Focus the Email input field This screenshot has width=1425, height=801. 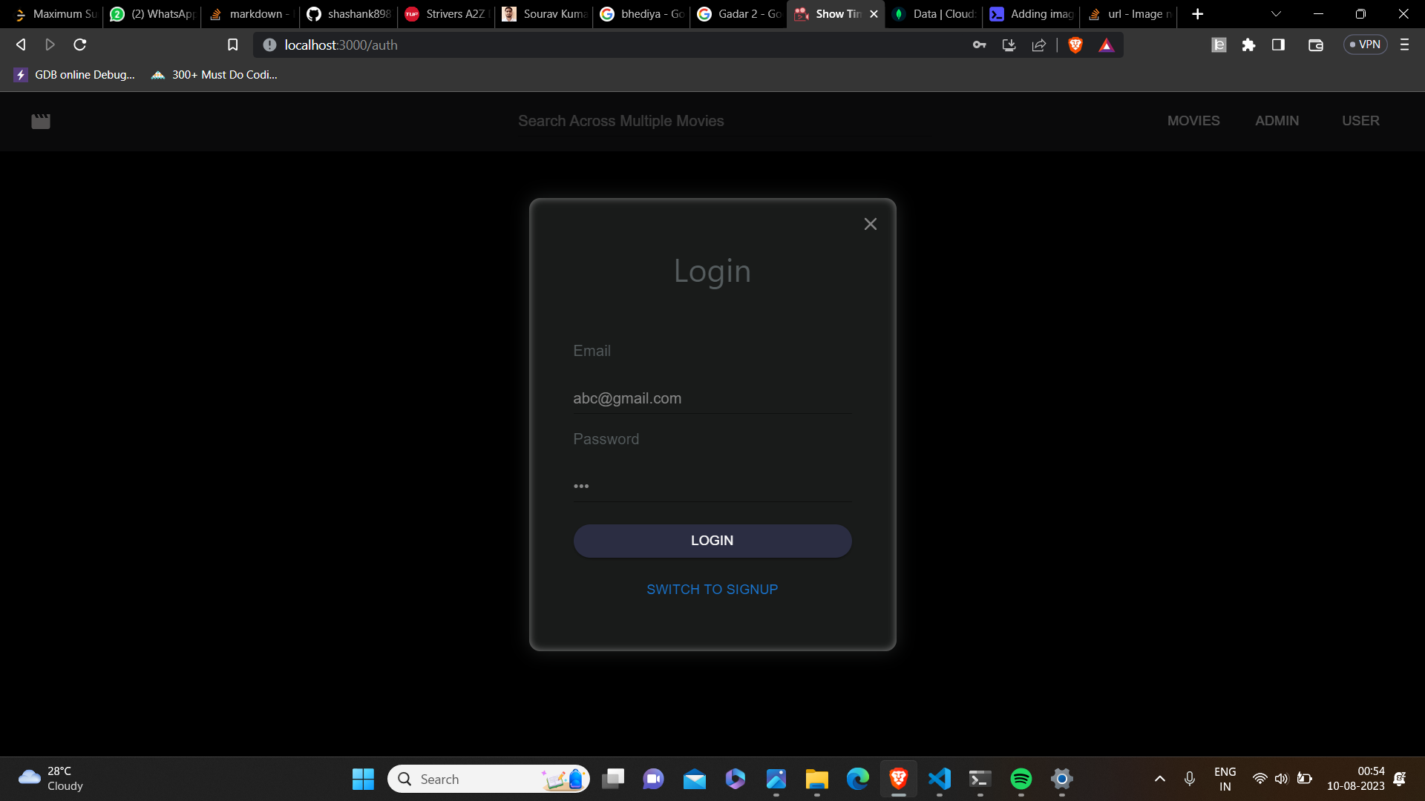click(712, 398)
